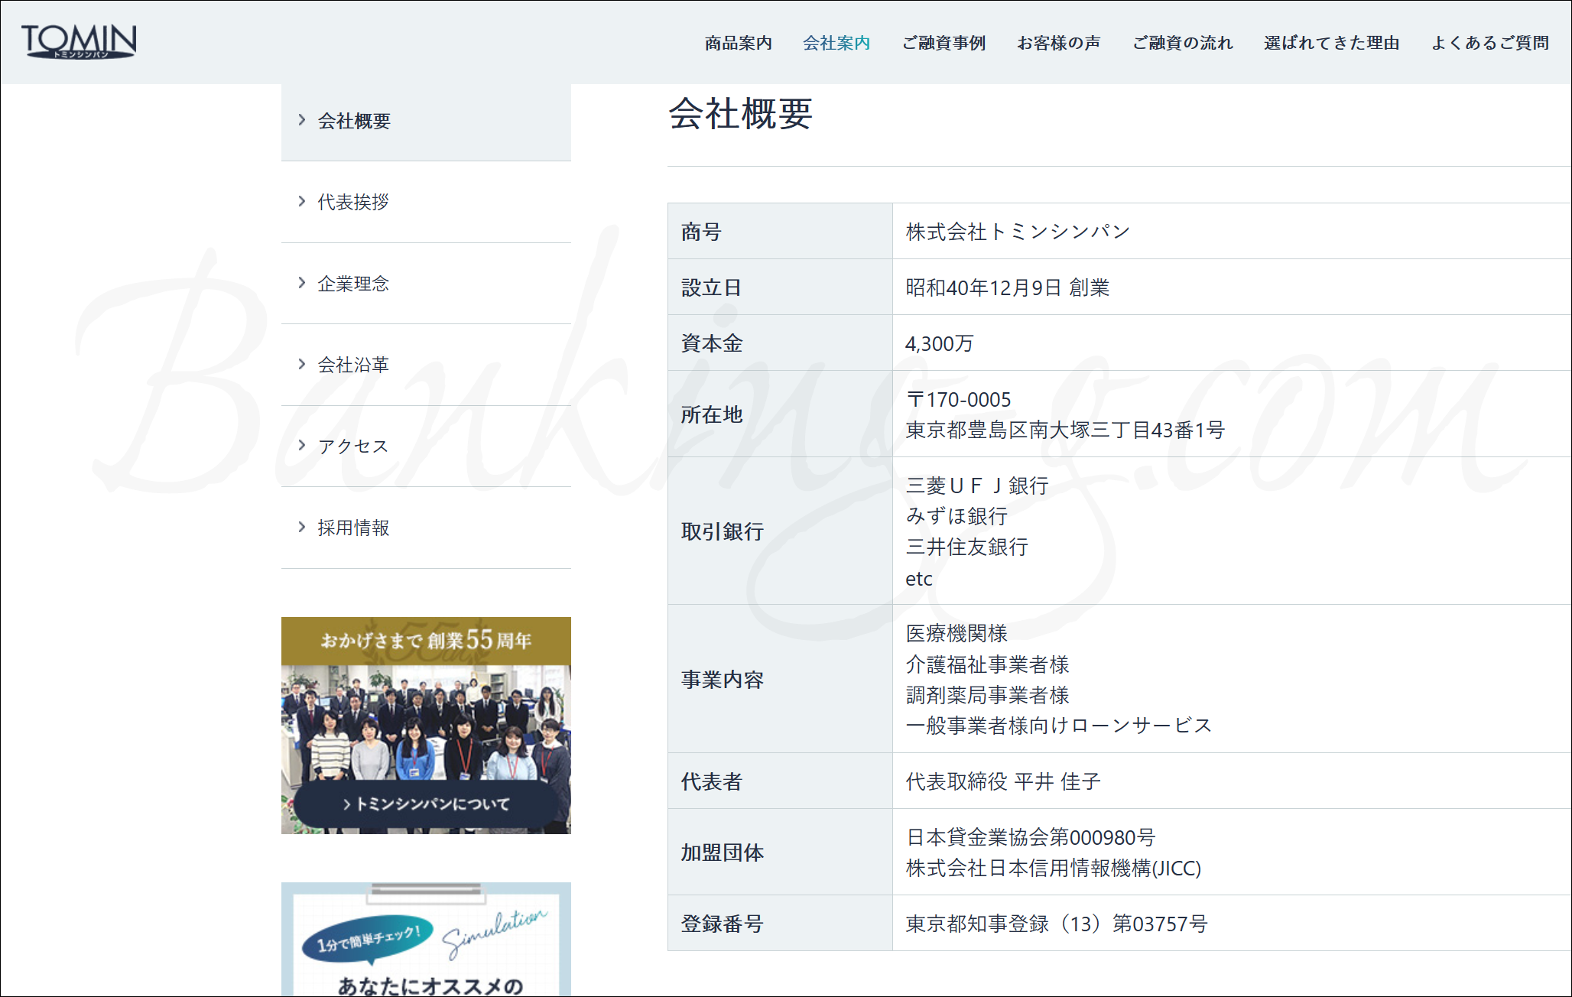Click the etc text under banks

click(918, 579)
